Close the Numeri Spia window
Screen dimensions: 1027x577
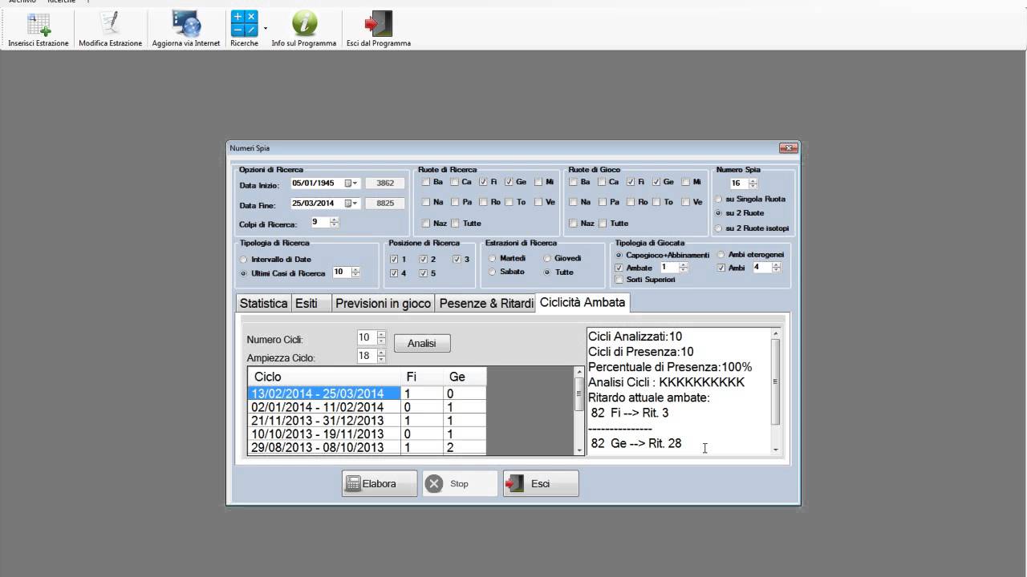click(788, 148)
